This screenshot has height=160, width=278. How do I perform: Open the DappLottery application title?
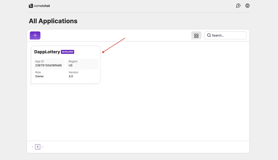click(x=47, y=52)
